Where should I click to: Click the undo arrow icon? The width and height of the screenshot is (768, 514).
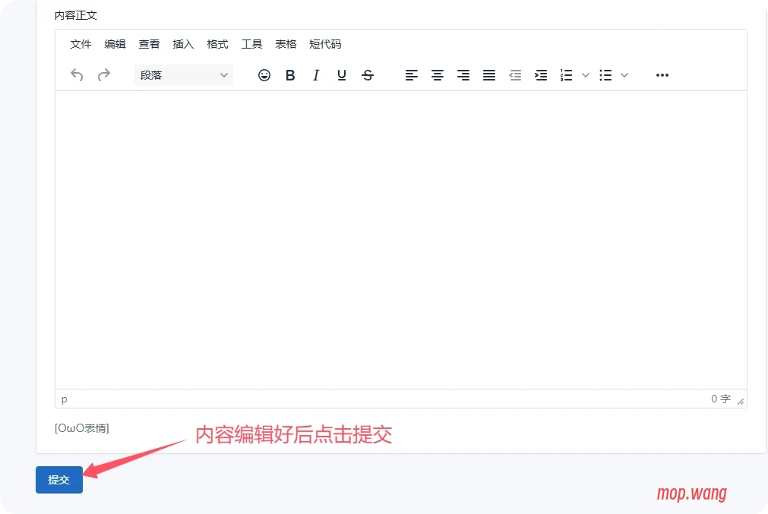(77, 75)
